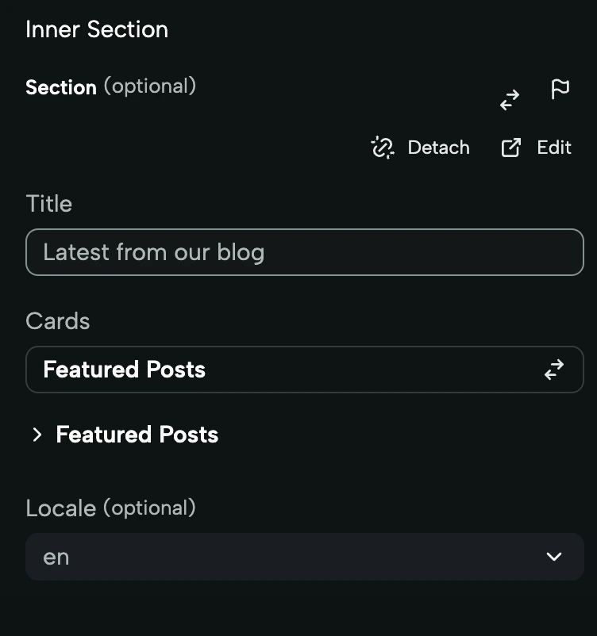597x636 pixels.
Task: Click the Title label above the text field
Action: (x=48, y=204)
